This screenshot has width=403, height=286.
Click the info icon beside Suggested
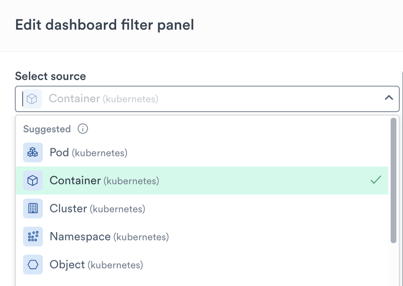[83, 129]
